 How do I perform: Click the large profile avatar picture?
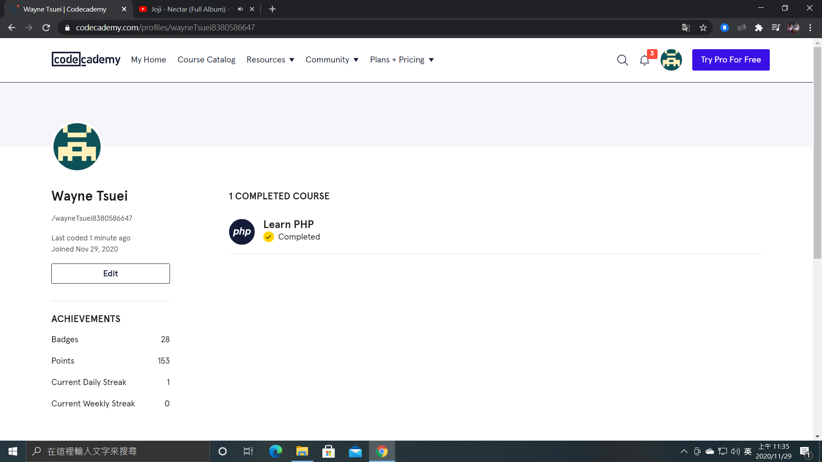77,147
